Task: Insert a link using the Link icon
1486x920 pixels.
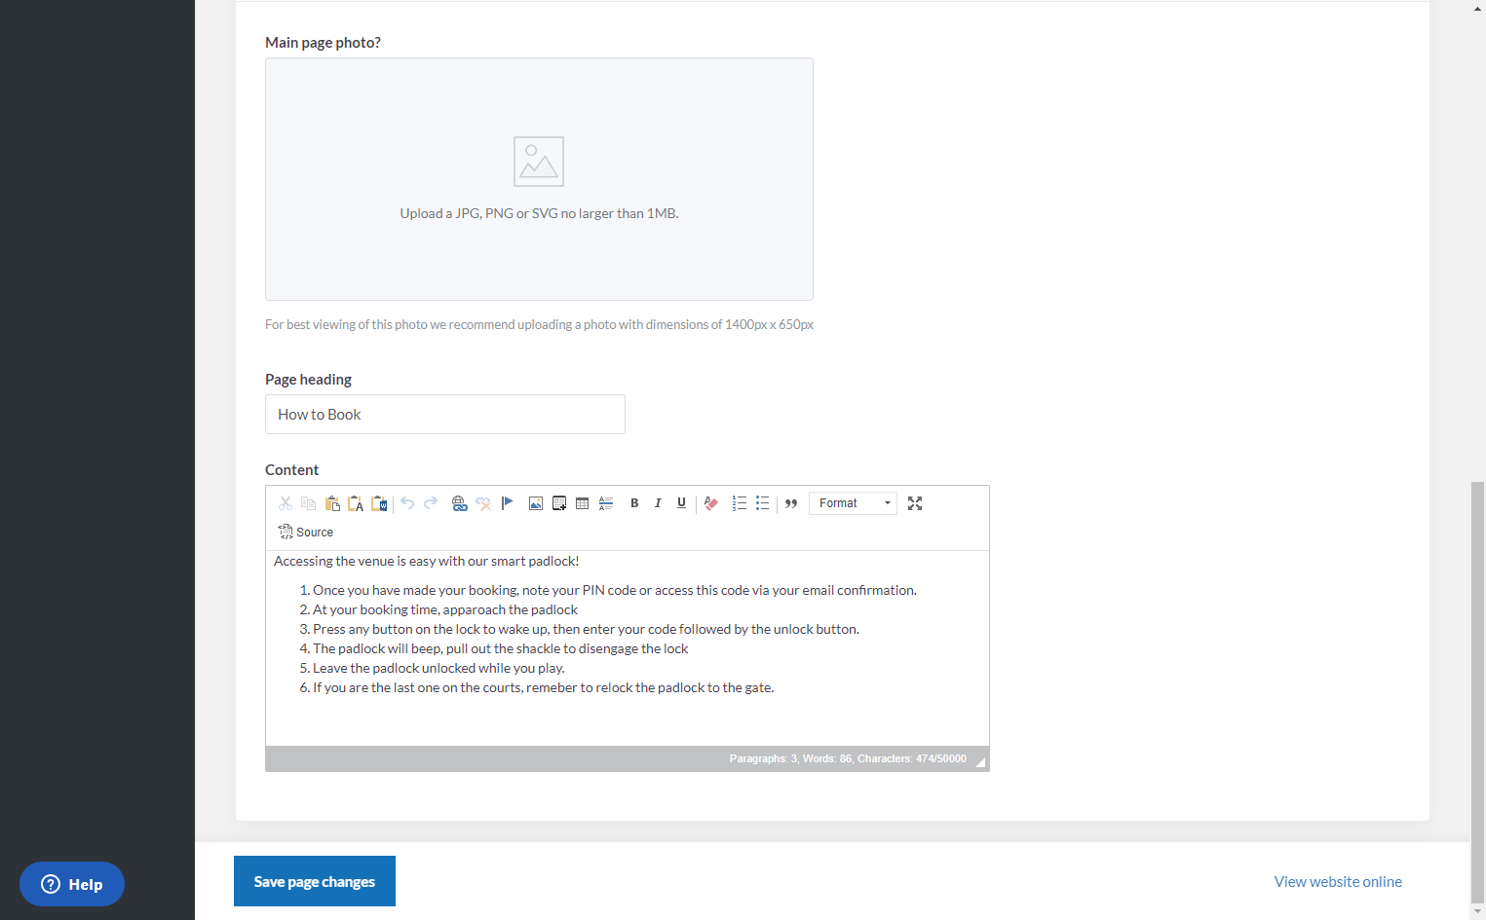Action: point(459,503)
